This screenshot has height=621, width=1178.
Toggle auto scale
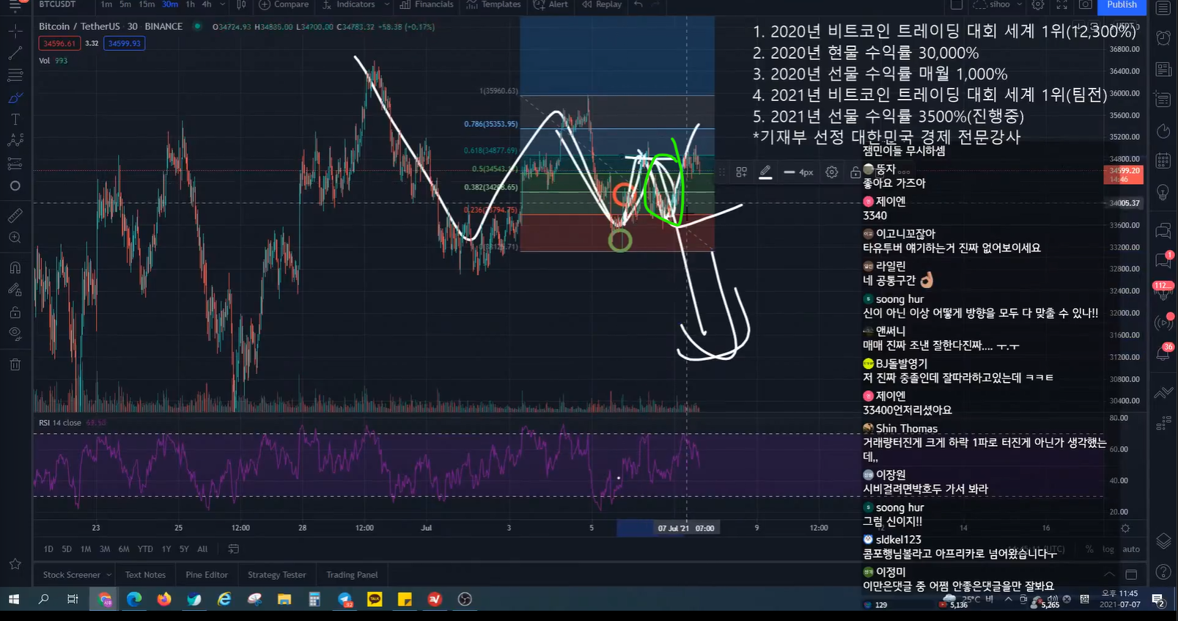1131,549
